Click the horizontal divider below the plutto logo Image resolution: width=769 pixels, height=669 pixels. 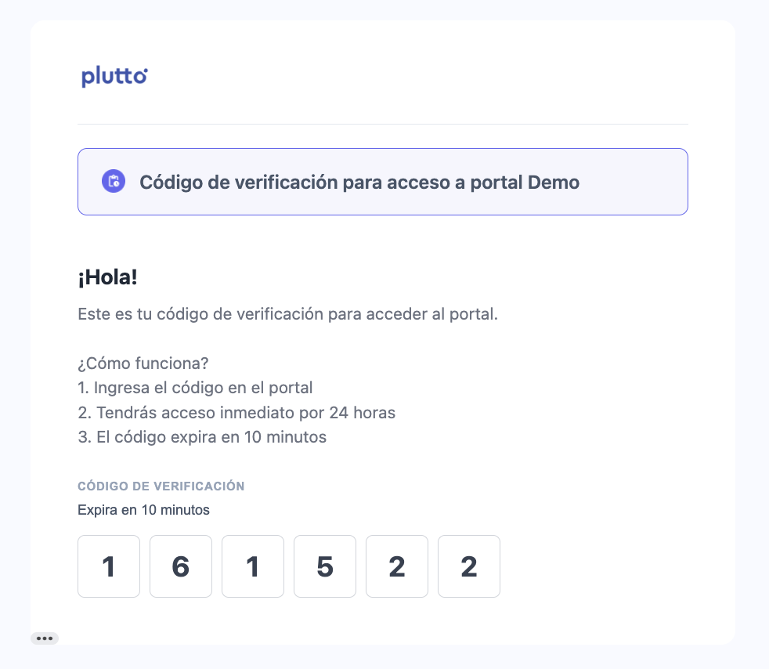(x=383, y=124)
